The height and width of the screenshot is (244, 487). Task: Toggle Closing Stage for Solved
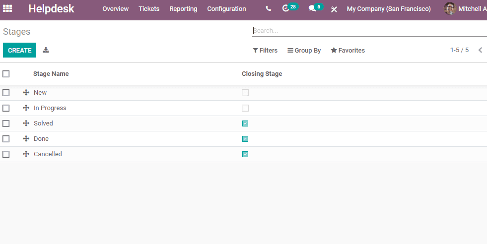pos(245,123)
